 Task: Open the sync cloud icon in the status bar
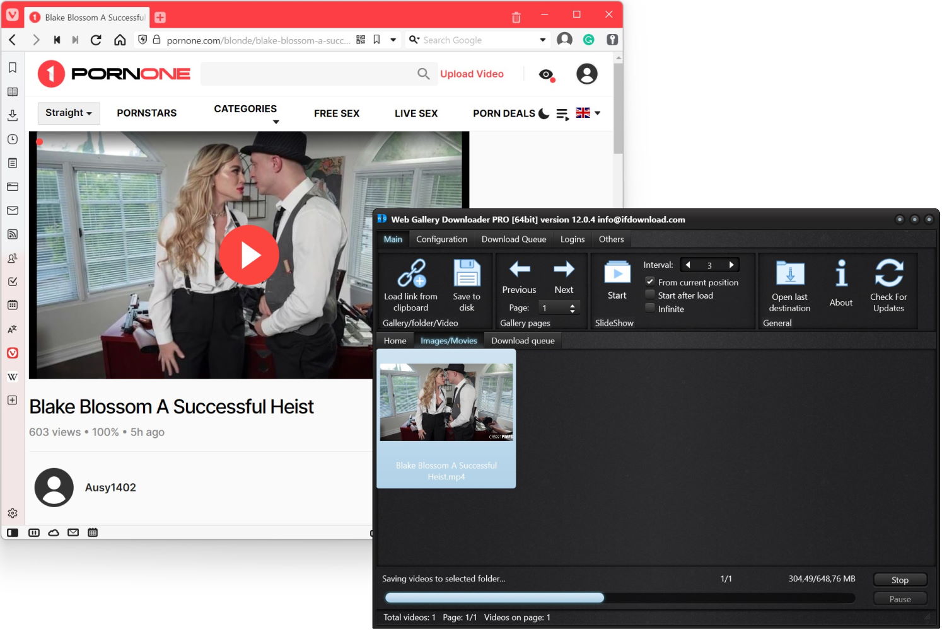click(x=54, y=533)
